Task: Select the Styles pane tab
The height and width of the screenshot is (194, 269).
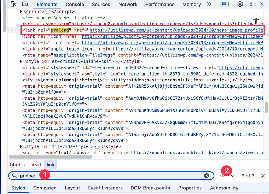Action: pos(18,188)
